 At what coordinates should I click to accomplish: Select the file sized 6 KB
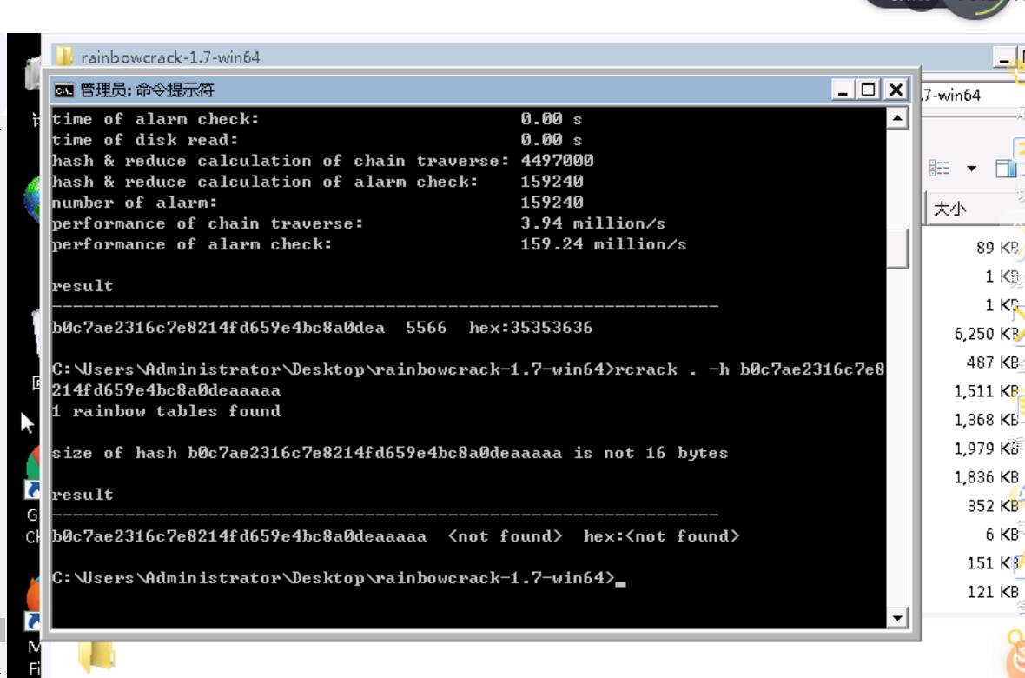tap(1002, 535)
